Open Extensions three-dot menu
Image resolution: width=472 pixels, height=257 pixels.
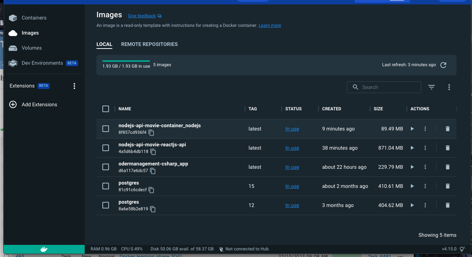tap(74, 86)
